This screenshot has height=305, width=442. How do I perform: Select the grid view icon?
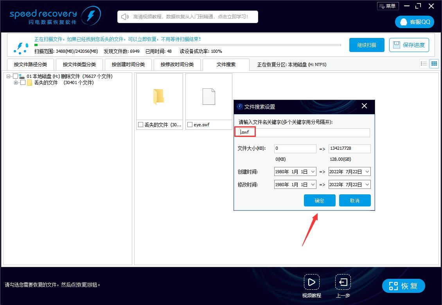[x=434, y=63]
